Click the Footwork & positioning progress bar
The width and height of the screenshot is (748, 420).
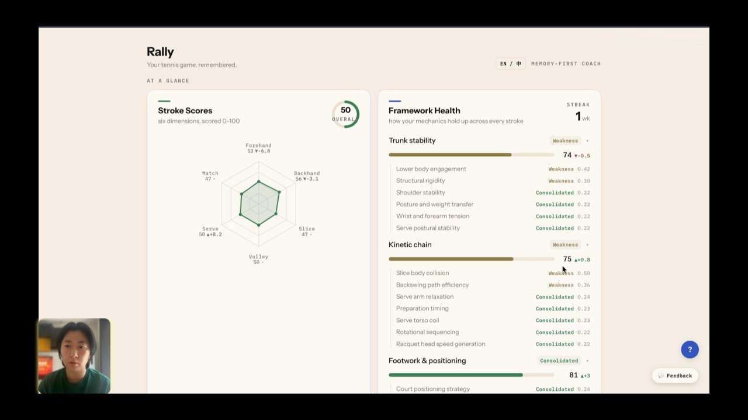click(472, 375)
